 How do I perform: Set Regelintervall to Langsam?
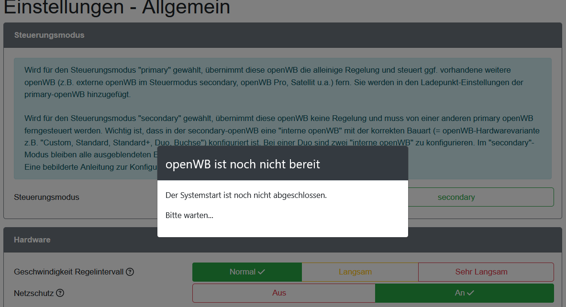click(360, 272)
